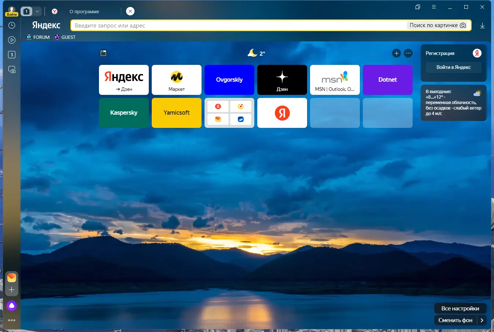Close the tab using the white round X button
The width and height of the screenshot is (494, 332).
click(x=130, y=11)
